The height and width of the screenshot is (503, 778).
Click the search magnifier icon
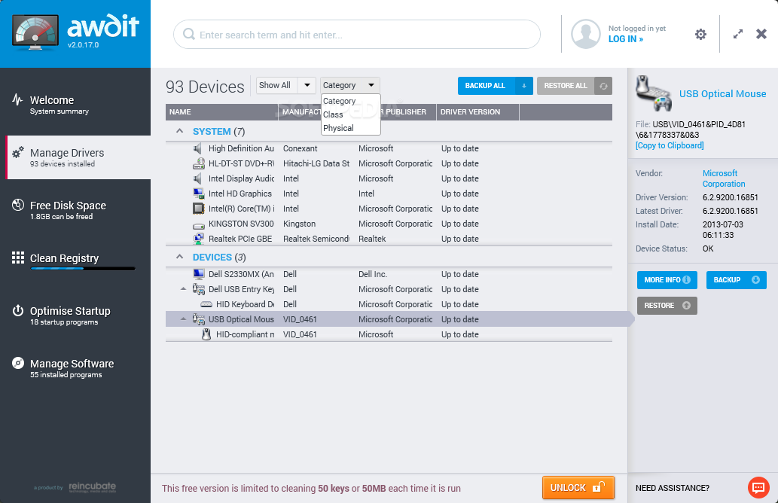point(188,34)
